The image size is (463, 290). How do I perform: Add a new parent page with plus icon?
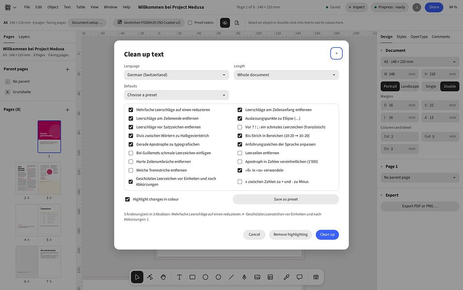(67, 69)
